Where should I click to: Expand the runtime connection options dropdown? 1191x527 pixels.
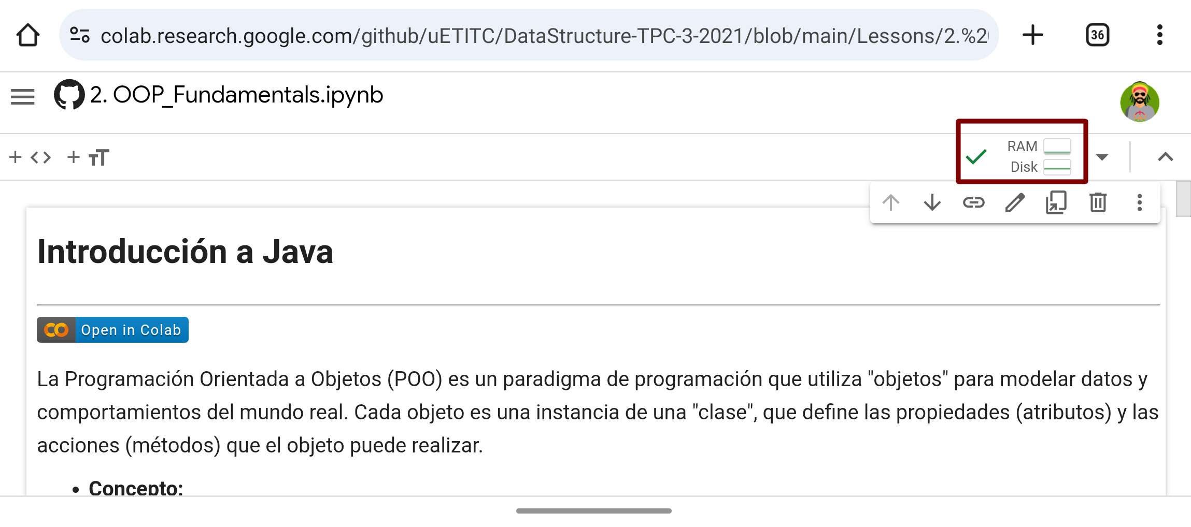tap(1102, 157)
